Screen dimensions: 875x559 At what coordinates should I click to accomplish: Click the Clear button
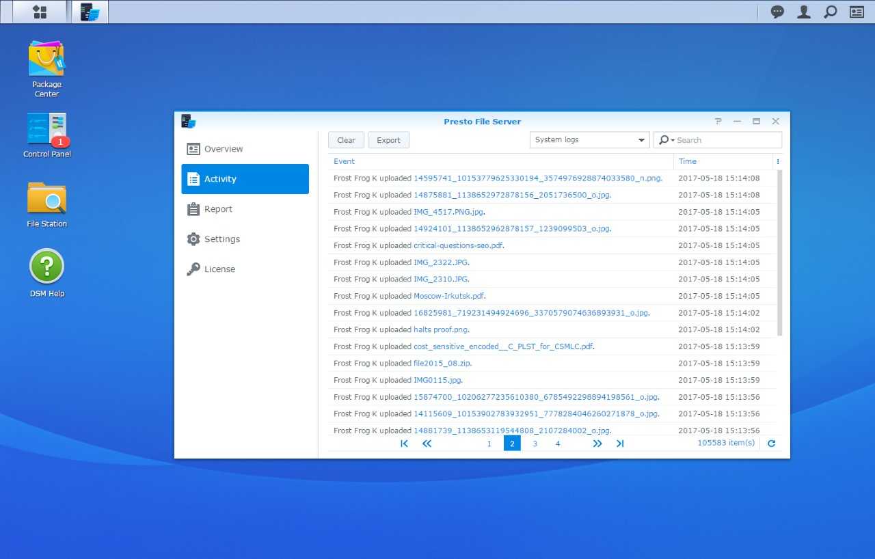click(346, 140)
